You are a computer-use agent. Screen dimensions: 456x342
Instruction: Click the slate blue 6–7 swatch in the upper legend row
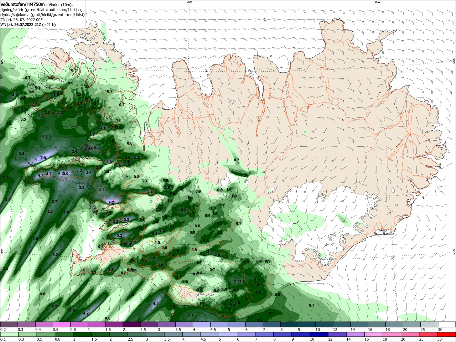254,325
